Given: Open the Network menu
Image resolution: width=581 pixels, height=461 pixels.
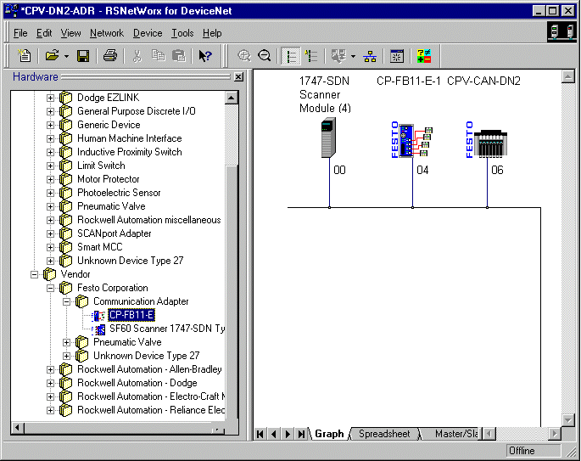Looking at the screenshot, I should [x=107, y=33].
